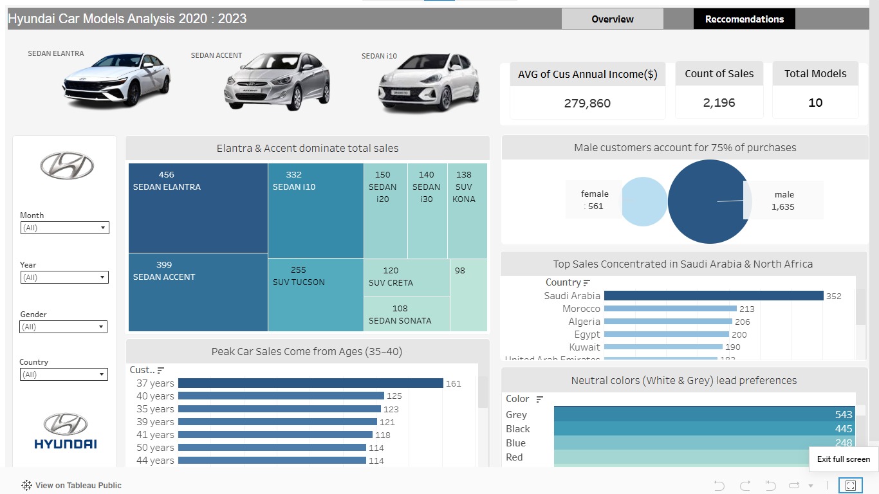
Task: Select the SEDAN ELANTRA treemap tile
Action: (198, 208)
